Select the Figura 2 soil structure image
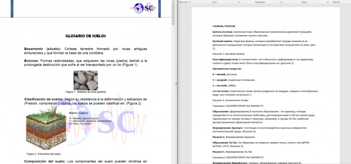The height and width of the screenshot is (164, 351). [47, 128]
